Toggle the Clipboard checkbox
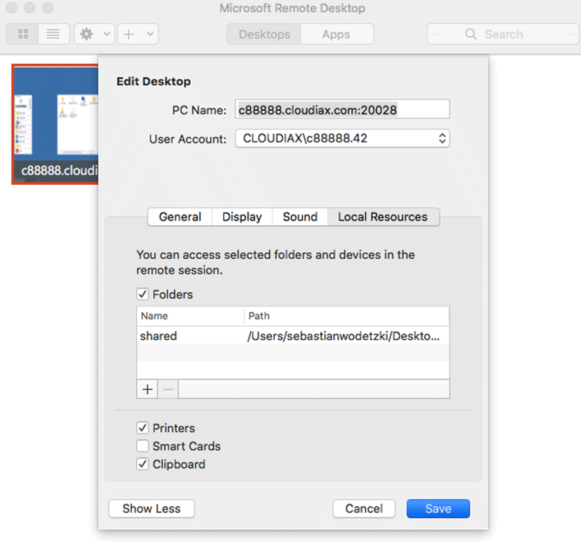The width and height of the screenshot is (581, 557). pos(143,464)
